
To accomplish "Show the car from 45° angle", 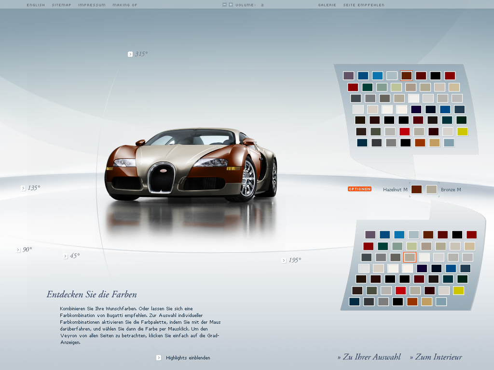I will [x=66, y=256].
